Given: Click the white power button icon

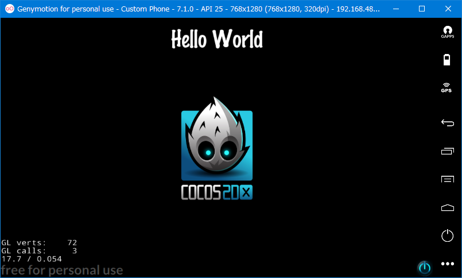Looking at the screenshot, I should pos(447,235).
